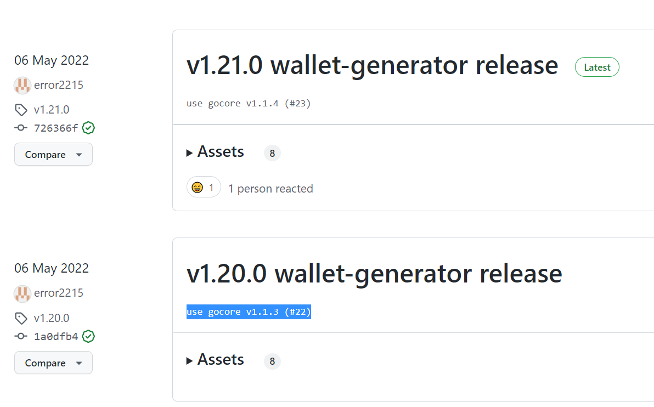
Task: Click error2215 avatar beside v1.20.0 release
Action: [22, 293]
